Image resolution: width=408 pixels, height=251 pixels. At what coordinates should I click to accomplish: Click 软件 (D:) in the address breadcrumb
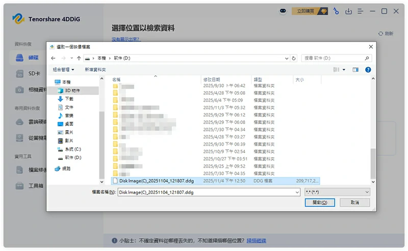(122, 58)
